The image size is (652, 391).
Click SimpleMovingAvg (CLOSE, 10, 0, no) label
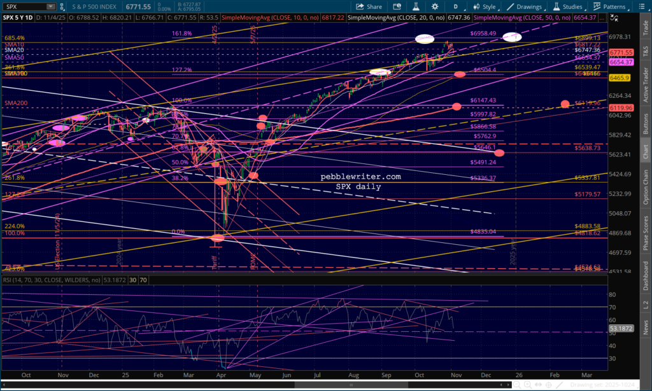(x=271, y=18)
